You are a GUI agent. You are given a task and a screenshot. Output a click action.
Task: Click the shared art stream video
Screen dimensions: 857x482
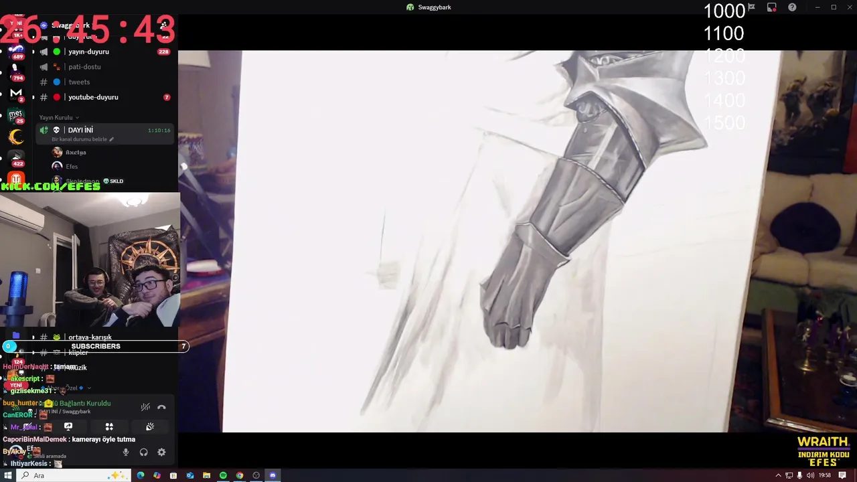pos(517,241)
